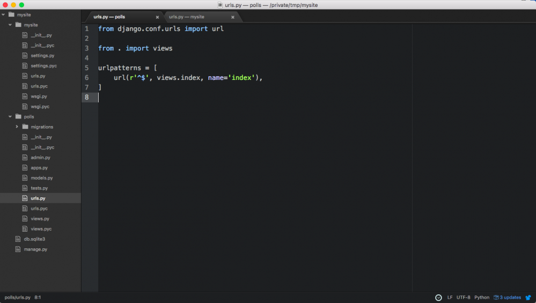Click the wsgi.pyc binary file icon

(x=25, y=107)
